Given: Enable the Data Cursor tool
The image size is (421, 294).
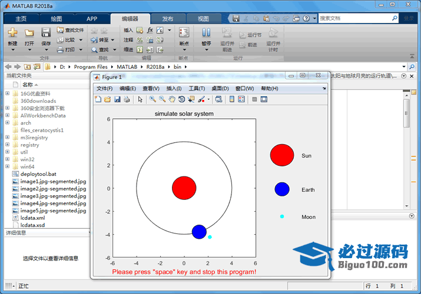Looking at the screenshot, I should (x=191, y=99).
